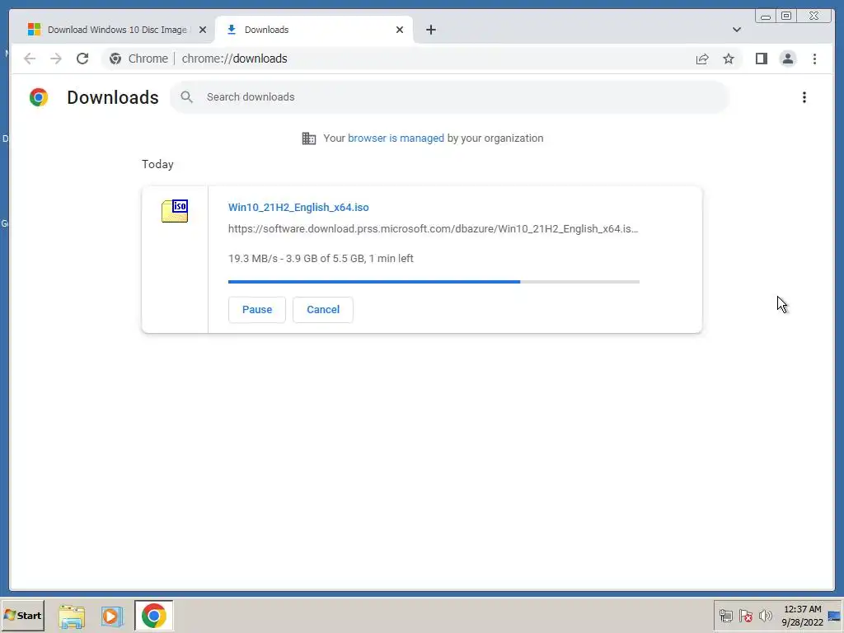The width and height of the screenshot is (844, 633).
Task: Share this page icon in address bar
Action: tap(702, 59)
